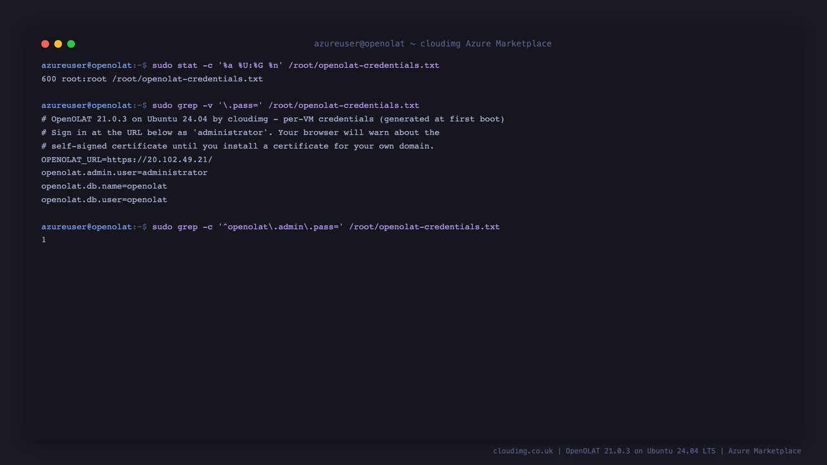Click the grep count output '1'
This screenshot has width=827, height=465.
coord(44,240)
